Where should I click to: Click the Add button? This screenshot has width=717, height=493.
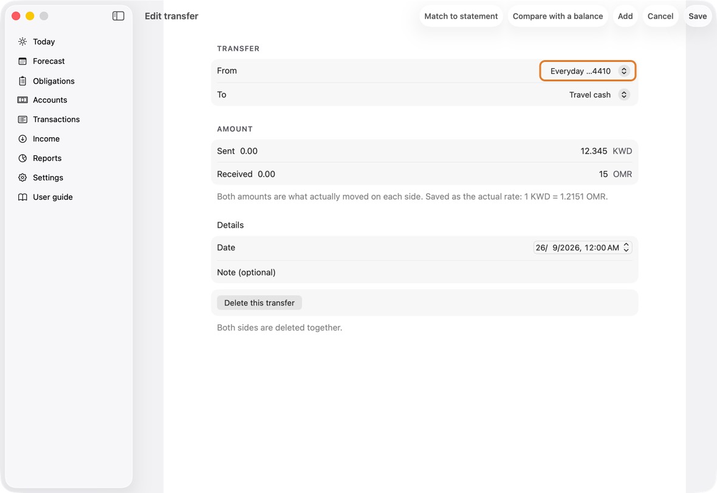coord(625,16)
